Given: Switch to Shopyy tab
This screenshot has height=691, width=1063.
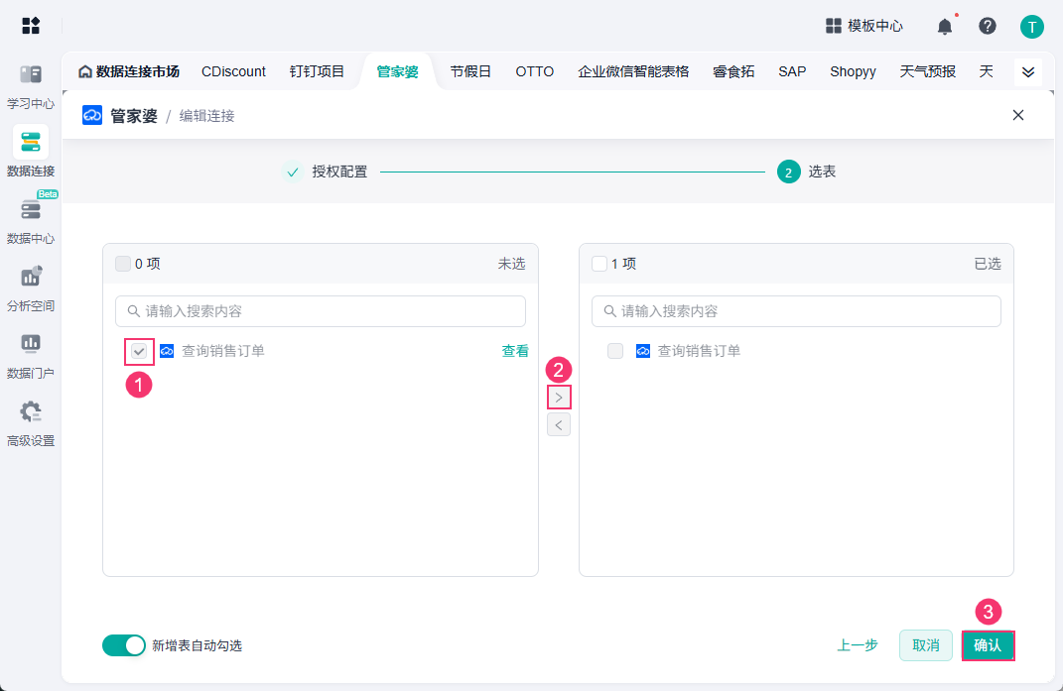Looking at the screenshot, I should (853, 71).
